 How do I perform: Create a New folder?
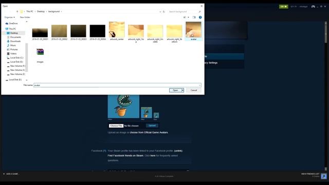coord(25,17)
